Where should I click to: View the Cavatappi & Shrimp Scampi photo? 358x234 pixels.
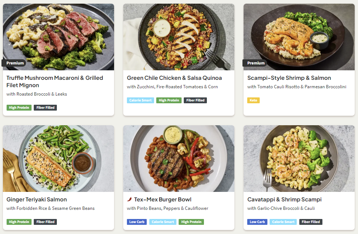(299, 158)
